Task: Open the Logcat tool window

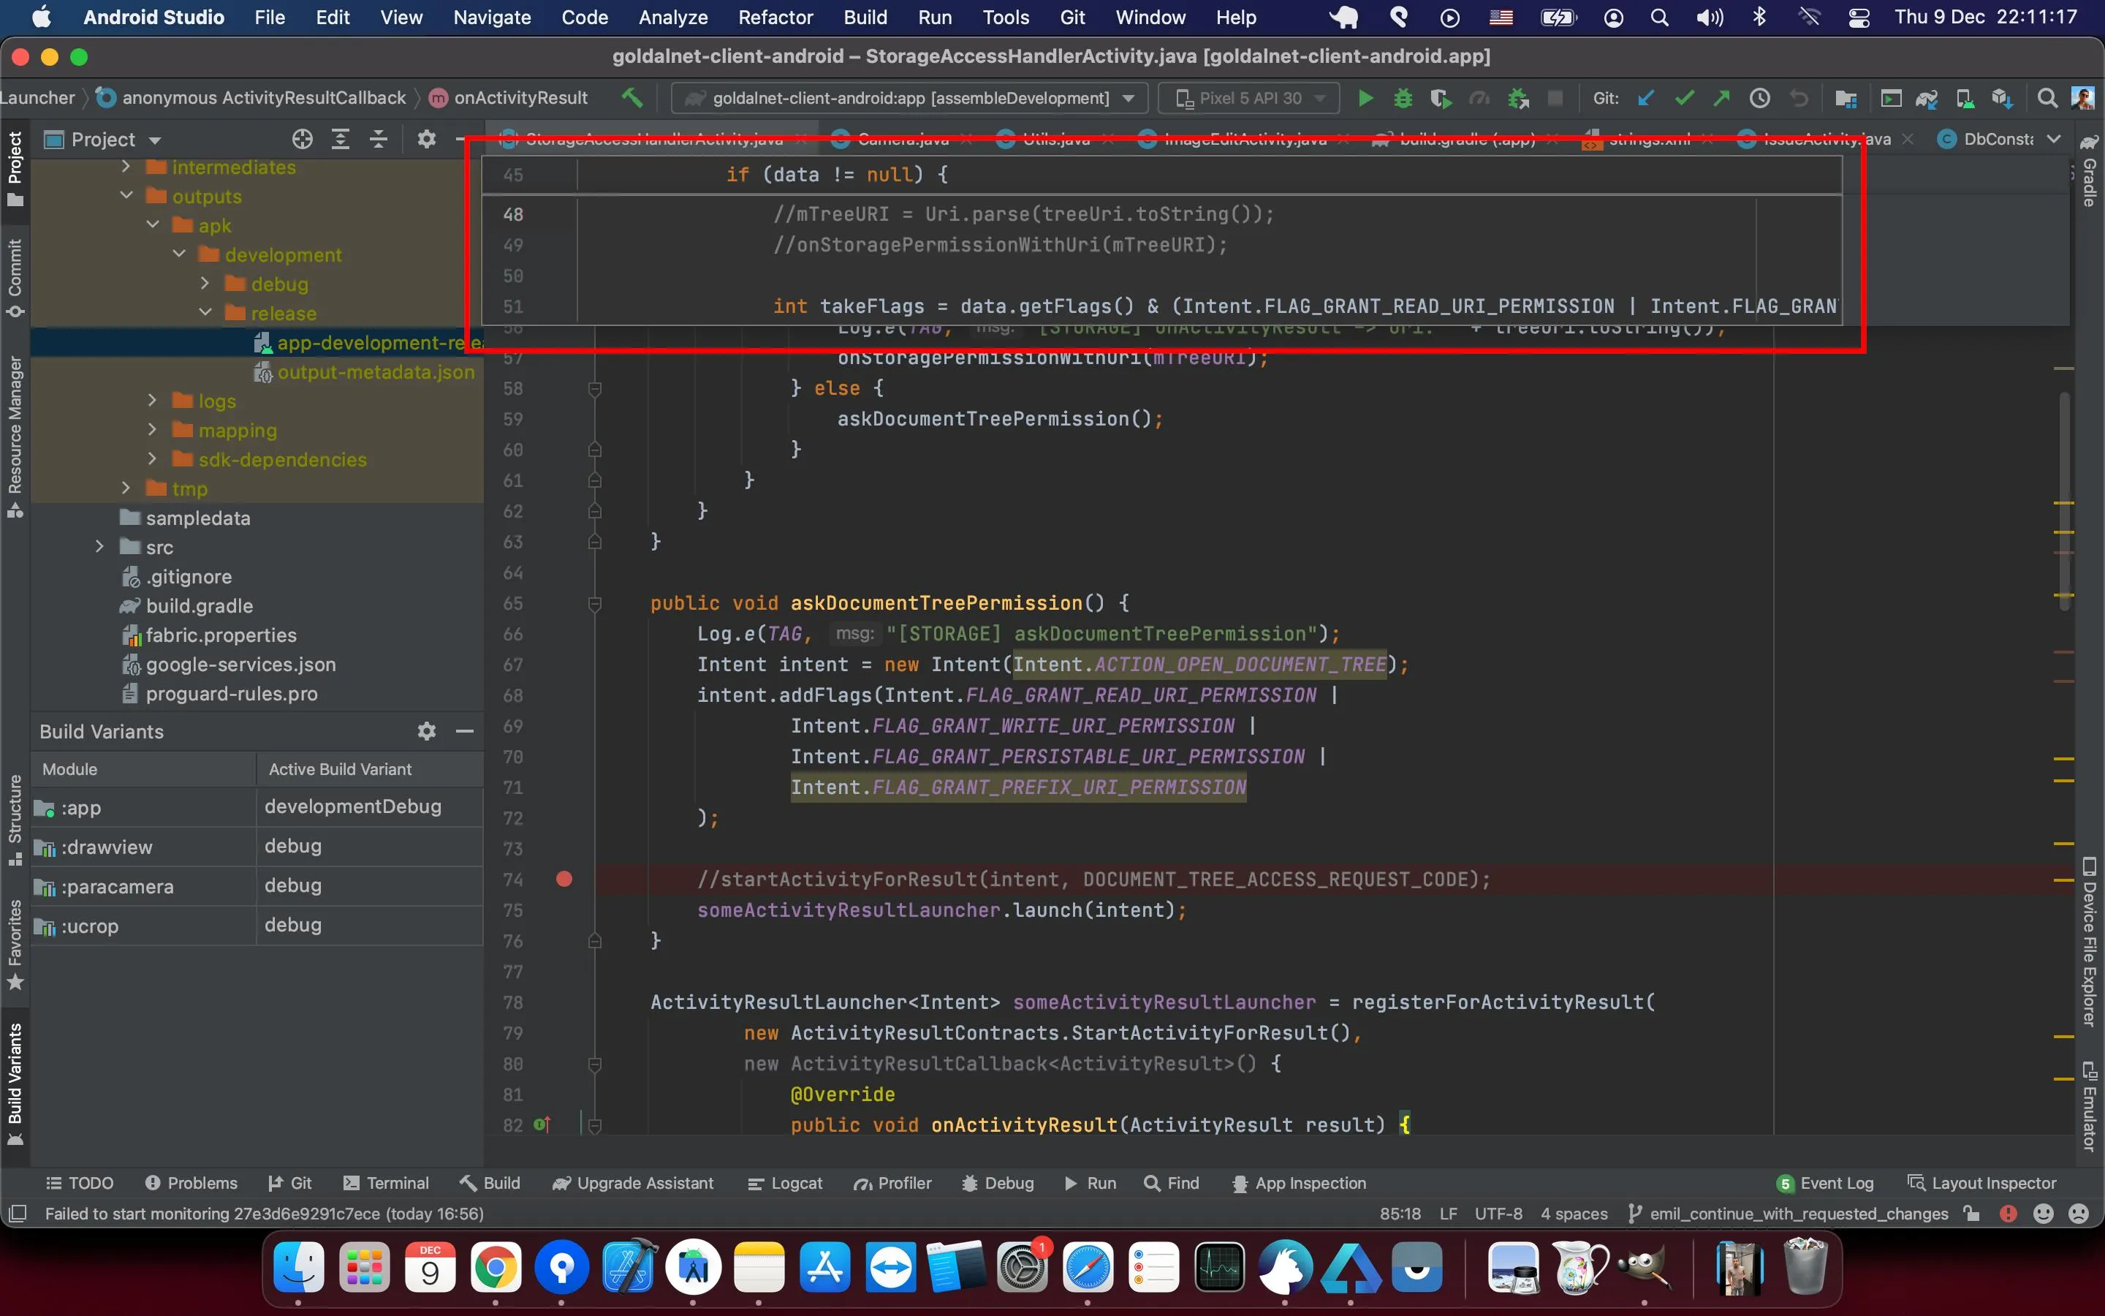Action: (x=784, y=1183)
